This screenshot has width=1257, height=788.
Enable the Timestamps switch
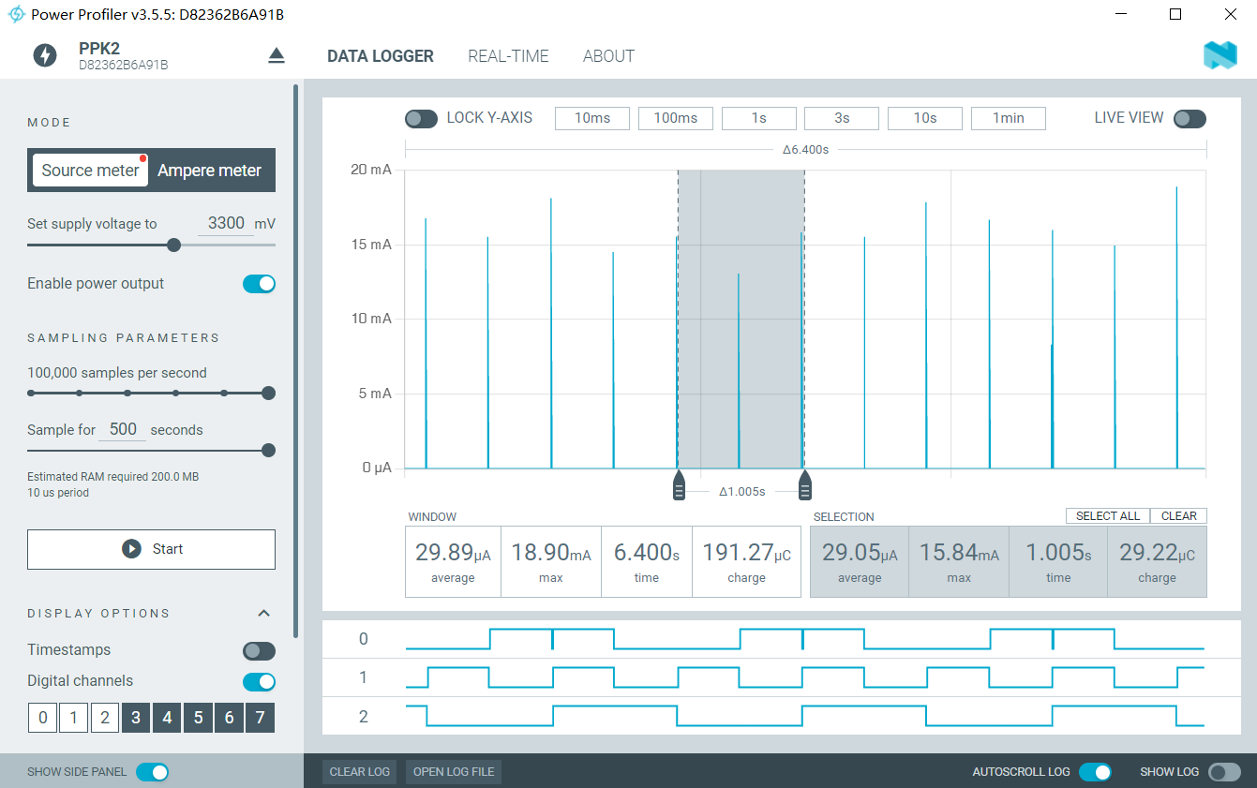[259, 651]
